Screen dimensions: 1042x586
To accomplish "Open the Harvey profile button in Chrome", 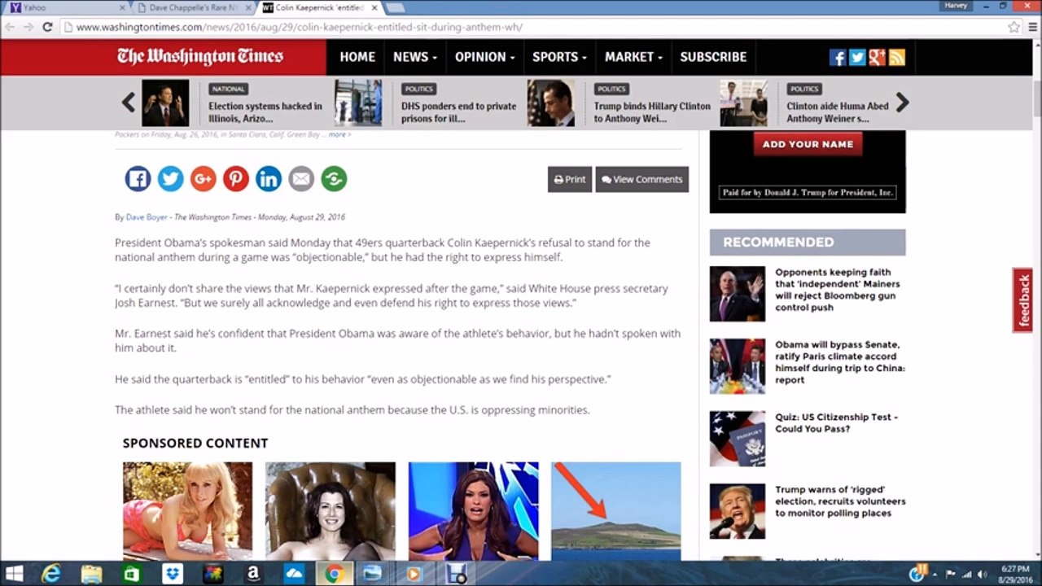I will tap(956, 6).
